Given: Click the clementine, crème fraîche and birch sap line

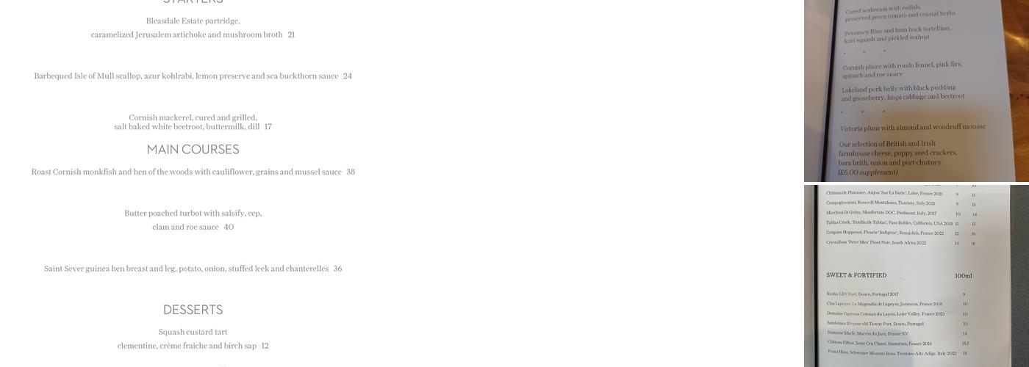Looking at the screenshot, I should (x=193, y=346).
